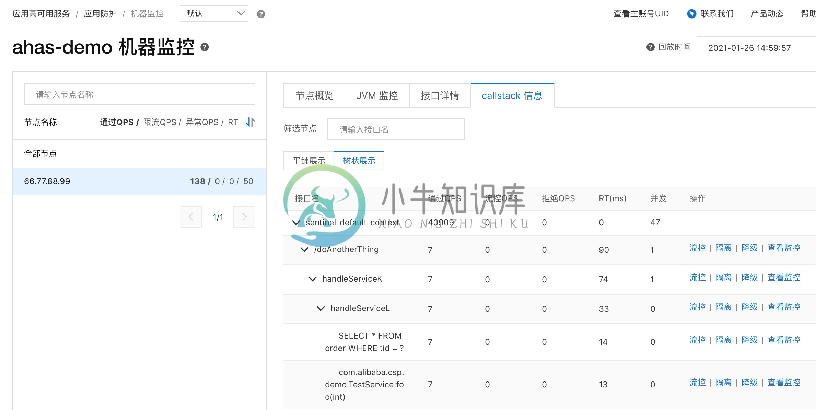The width and height of the screenshot is (816, 410).
Task: Sort nodes by RT
Action: 233,122
